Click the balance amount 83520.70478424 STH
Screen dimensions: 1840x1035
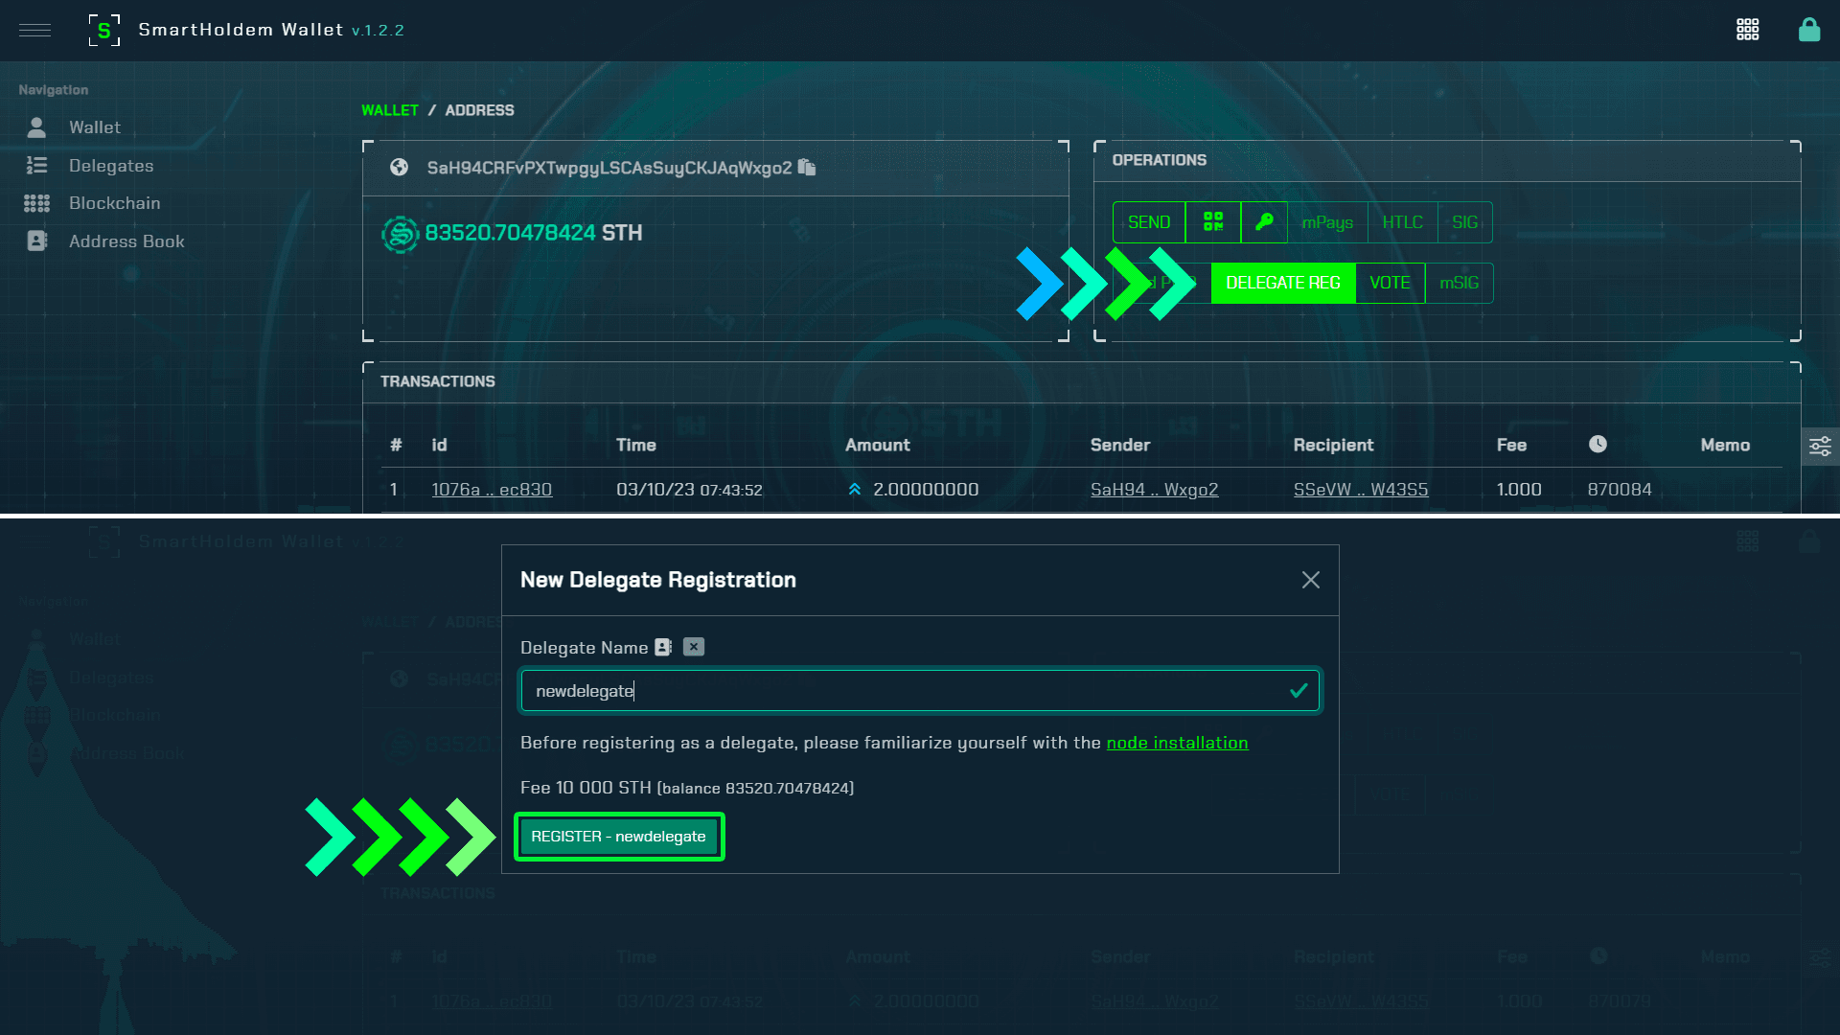coord(533,233)
